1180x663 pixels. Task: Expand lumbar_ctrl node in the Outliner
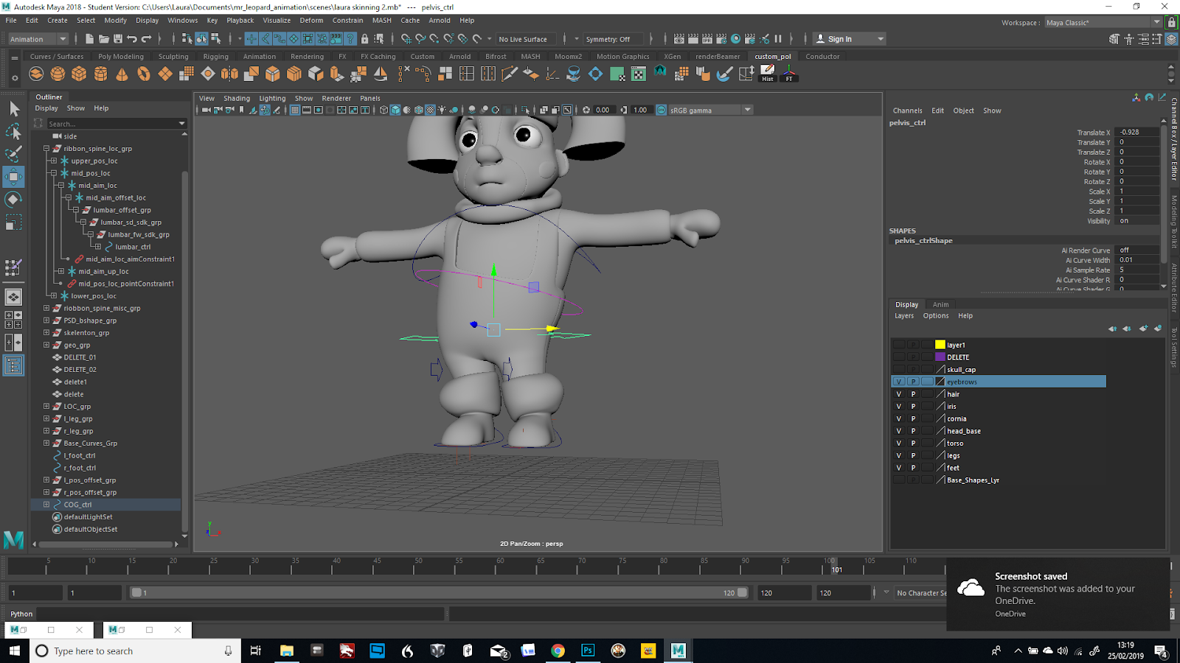point(98,247)
